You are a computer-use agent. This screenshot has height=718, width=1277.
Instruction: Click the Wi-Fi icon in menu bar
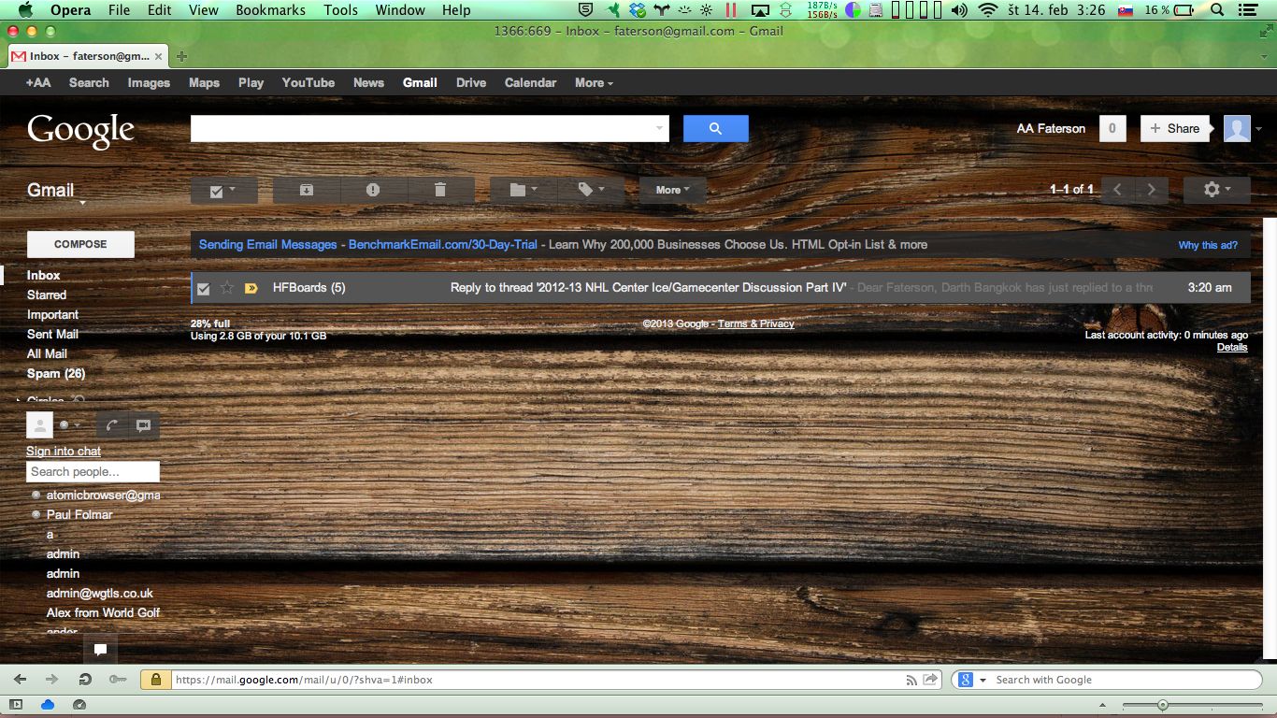988,10
